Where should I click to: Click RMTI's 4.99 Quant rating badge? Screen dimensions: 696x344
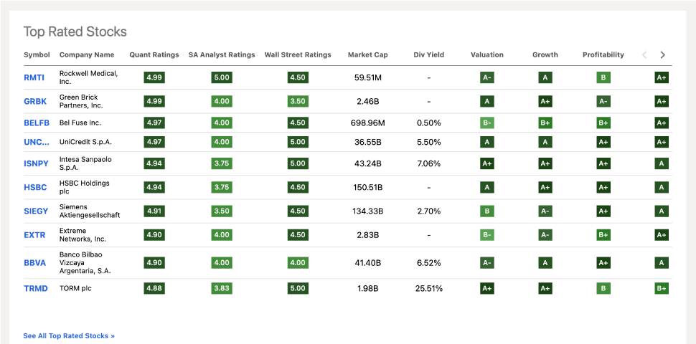tap(154, 77)
